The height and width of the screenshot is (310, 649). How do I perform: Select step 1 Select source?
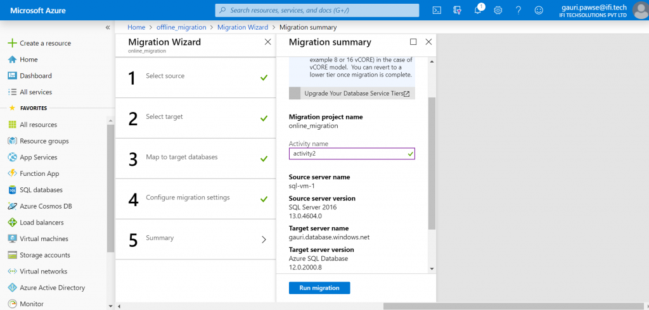click(x=195, y=77)
